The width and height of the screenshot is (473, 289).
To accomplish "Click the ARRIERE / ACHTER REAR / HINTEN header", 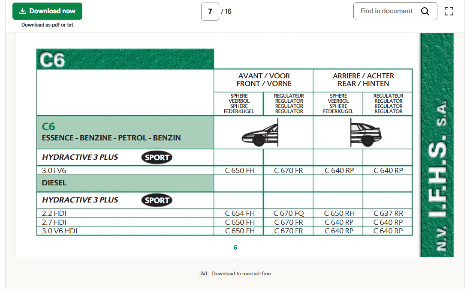I will [363, 80].
